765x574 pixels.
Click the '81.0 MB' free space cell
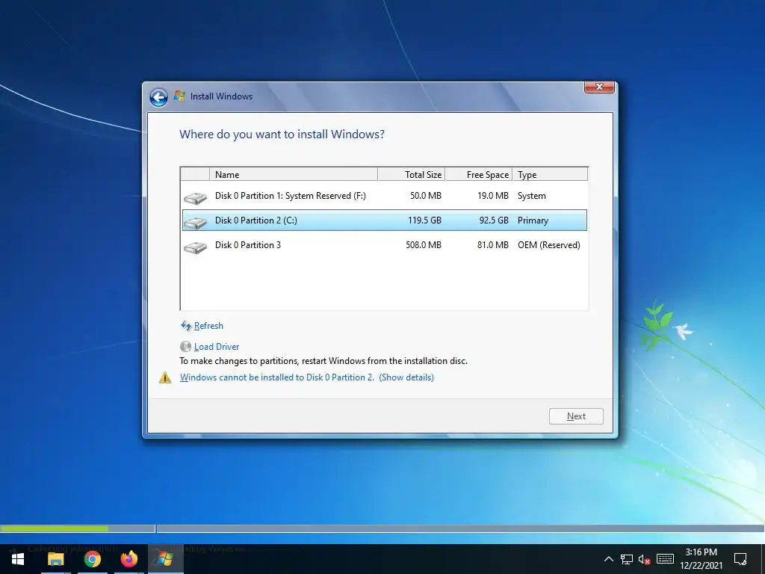(493, 245)
